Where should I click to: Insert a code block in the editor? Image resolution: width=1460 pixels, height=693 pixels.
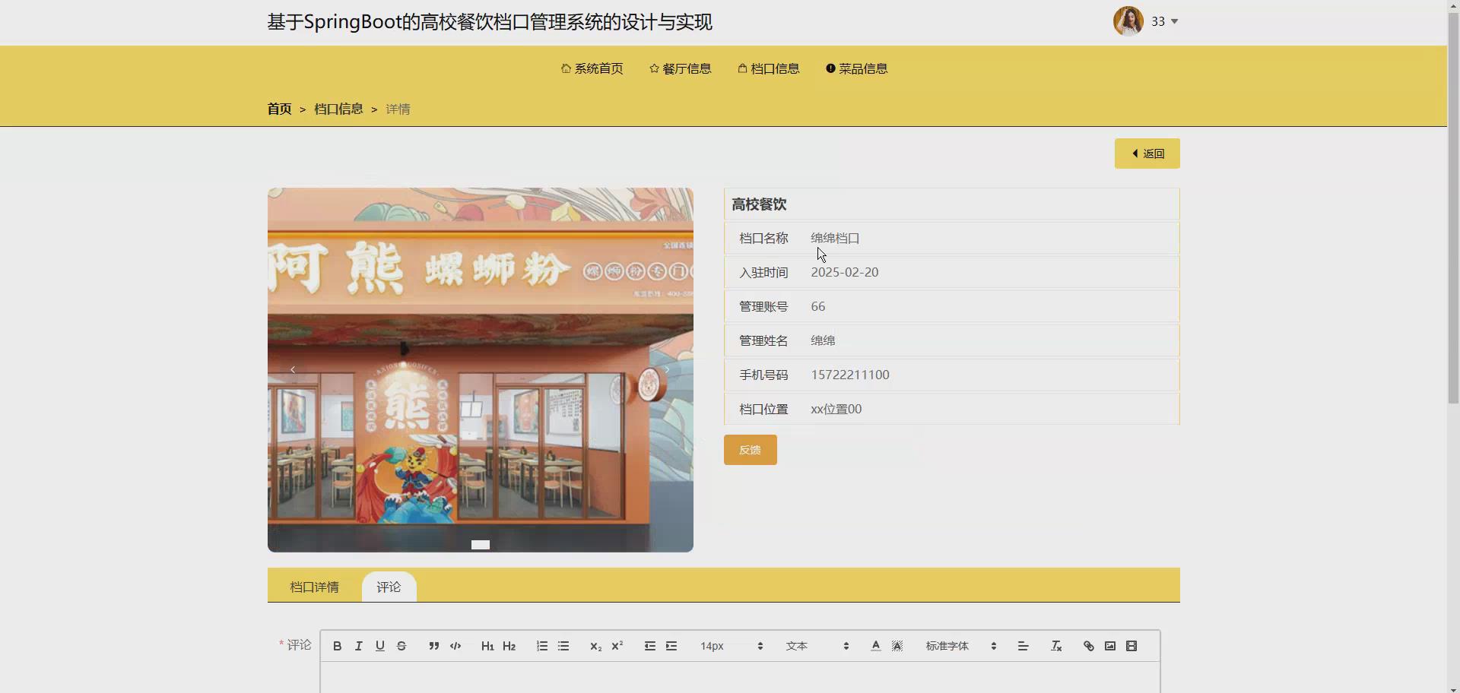tap(455, 646)
